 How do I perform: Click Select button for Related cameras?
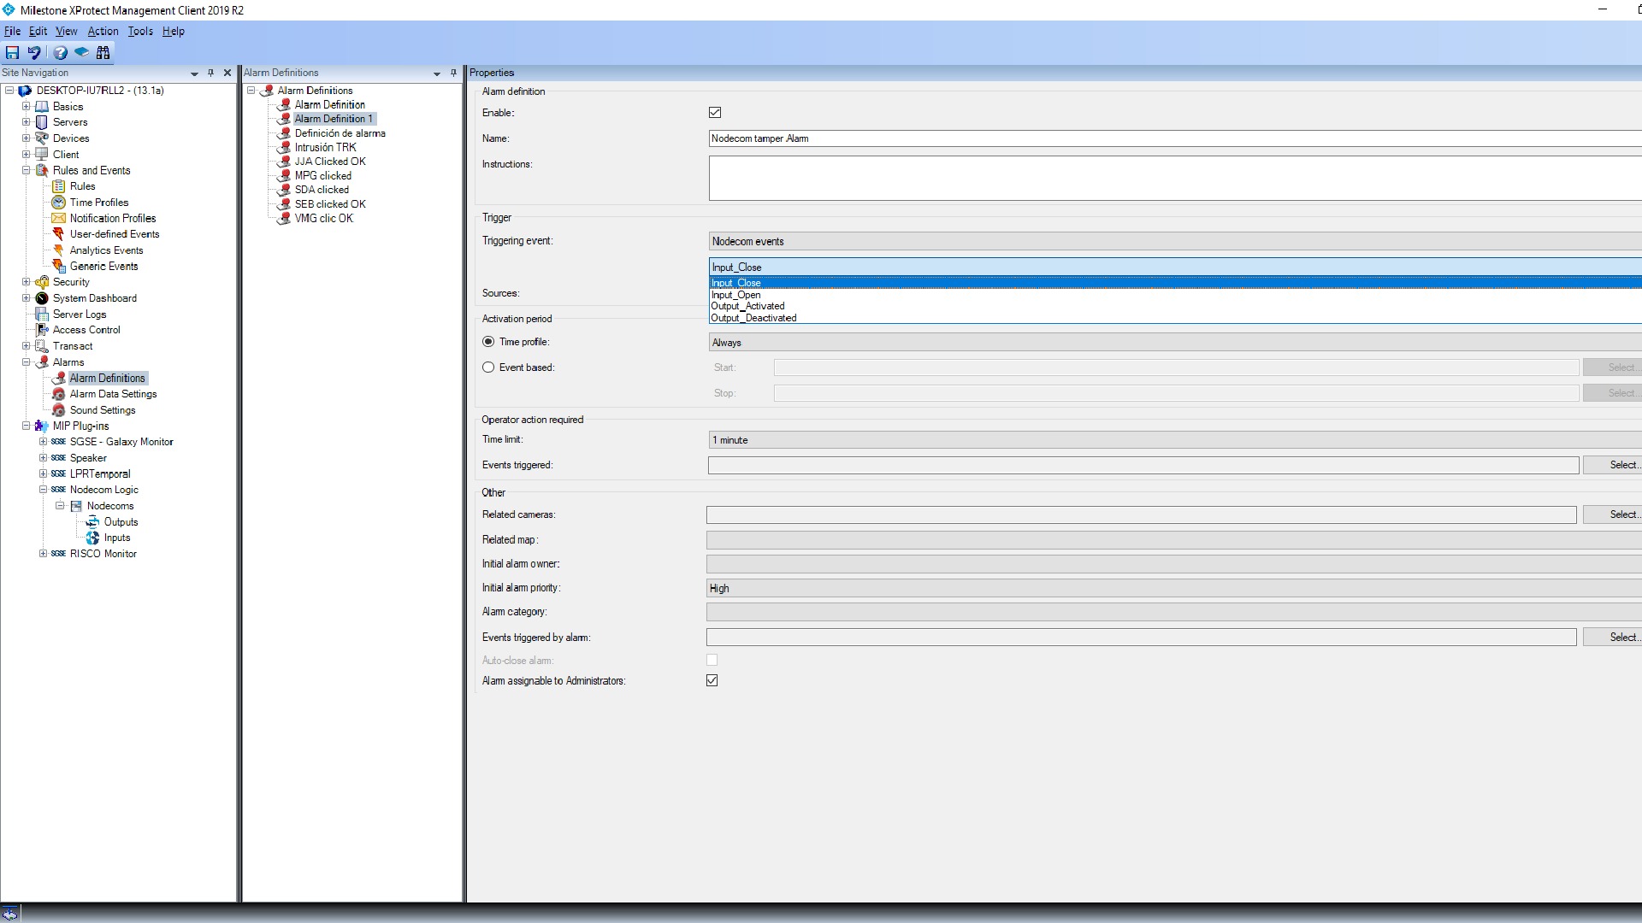1621,514
